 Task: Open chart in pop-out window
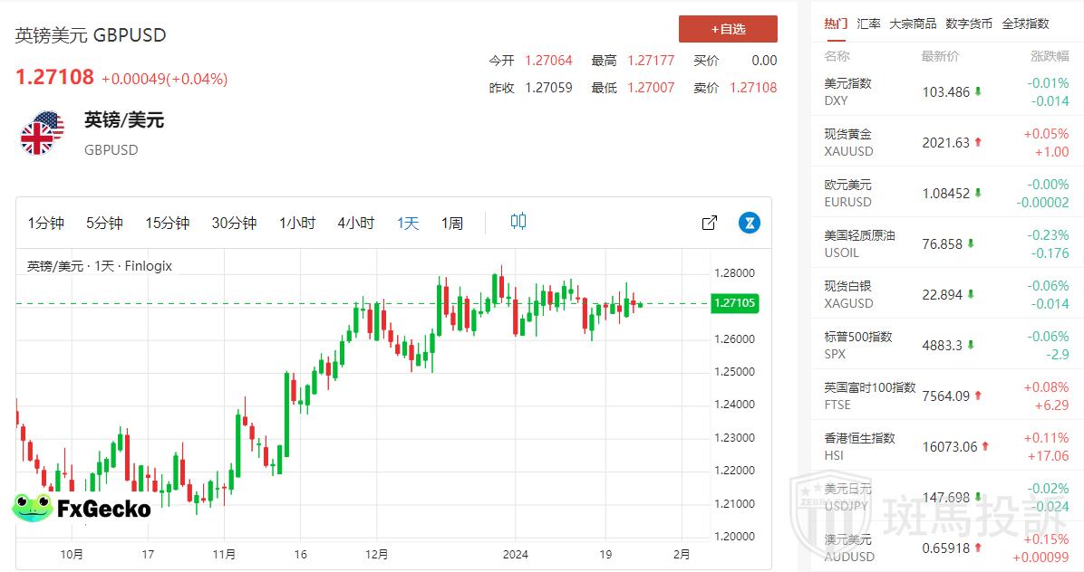tap(710, 223)
